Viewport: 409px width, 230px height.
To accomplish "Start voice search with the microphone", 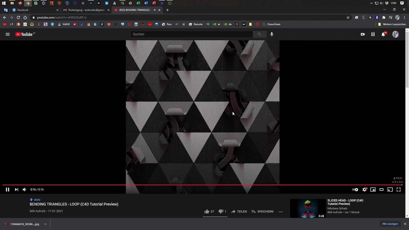I will [x=272, y=34].
